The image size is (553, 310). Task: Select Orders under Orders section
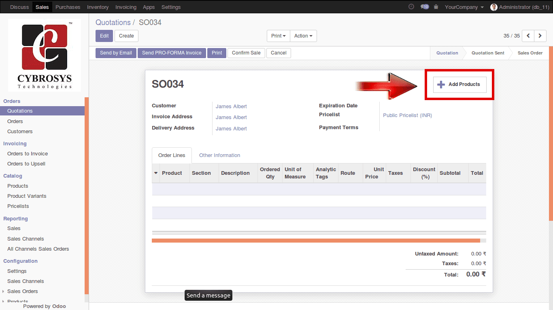(15, 121)
